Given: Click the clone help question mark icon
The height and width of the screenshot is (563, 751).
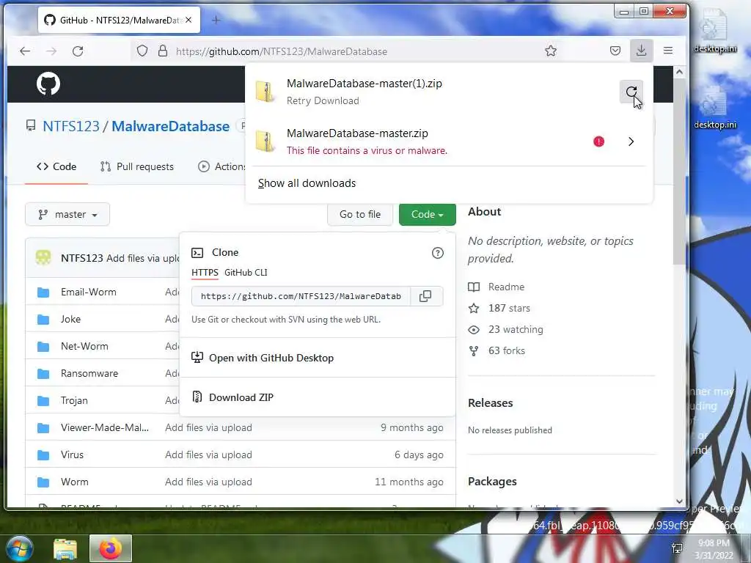Looking at the screenshot, I should click(x=437, y=253).
